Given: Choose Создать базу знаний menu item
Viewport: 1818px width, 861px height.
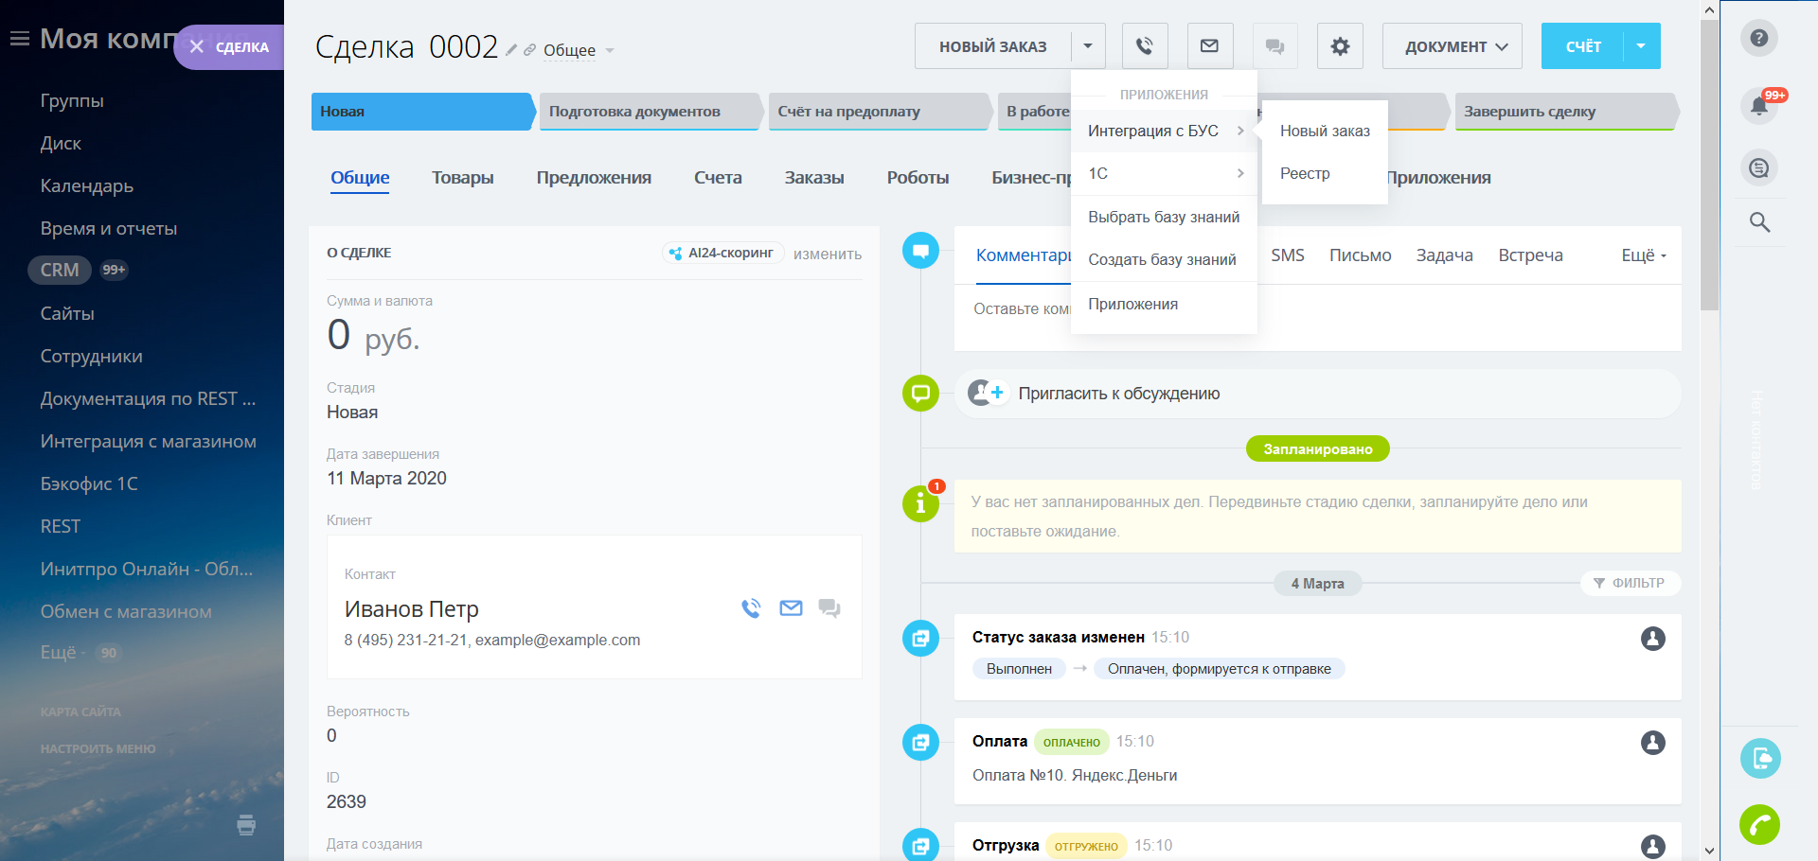Looking at the screenshot, I should [1162, 259].
